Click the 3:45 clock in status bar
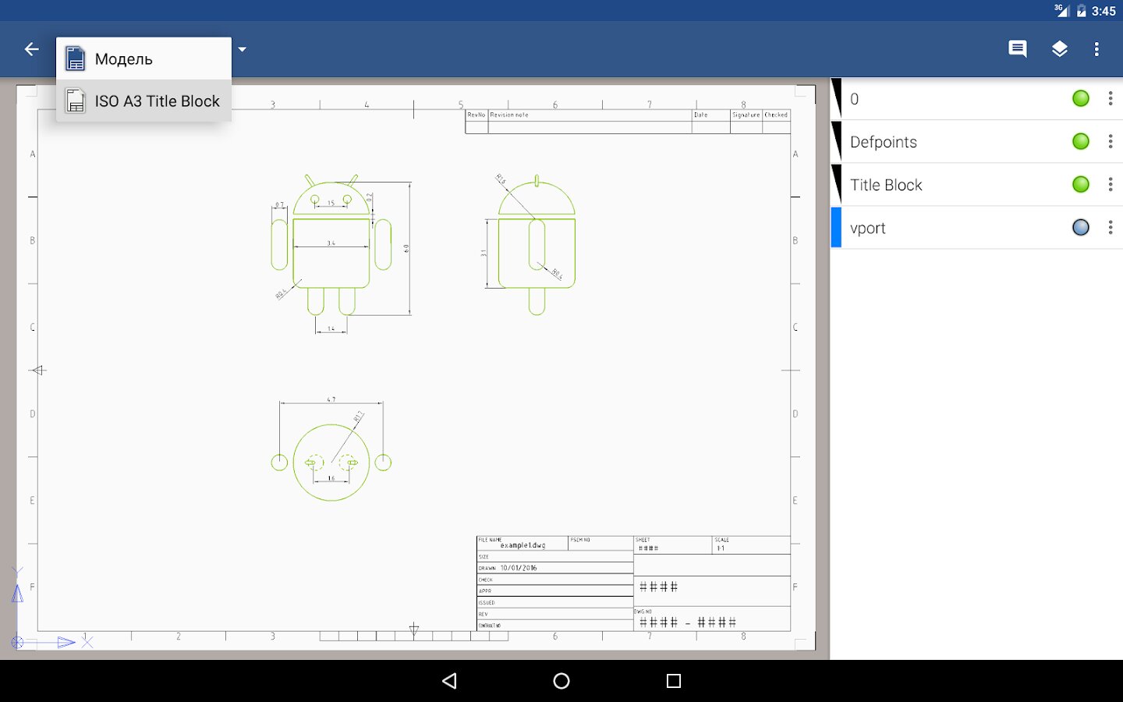The image size is (1123, 702). click(x=1104, y=11)
